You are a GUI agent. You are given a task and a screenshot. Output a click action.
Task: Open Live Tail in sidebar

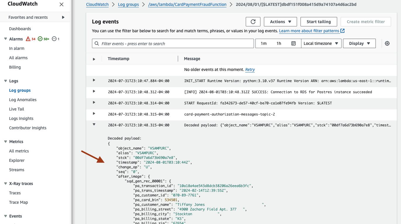click(x=17, y=109)
